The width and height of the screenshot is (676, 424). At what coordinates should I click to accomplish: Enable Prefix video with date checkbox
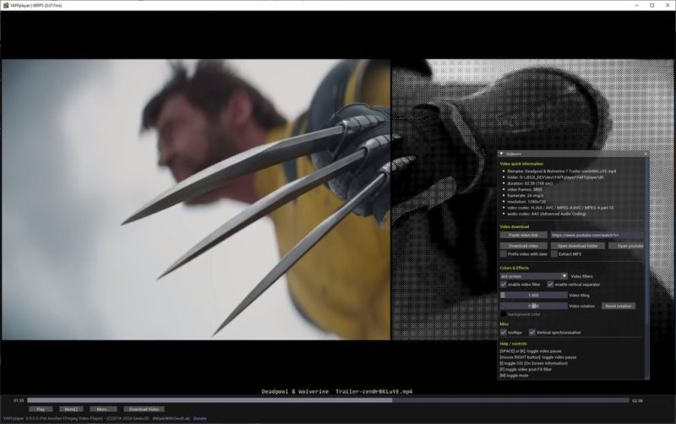[x=503, y=254]
